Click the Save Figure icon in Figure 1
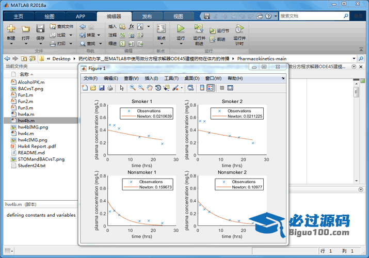This screenshot has width=369, height=258. pyautogui.click(x=102, y=88)
